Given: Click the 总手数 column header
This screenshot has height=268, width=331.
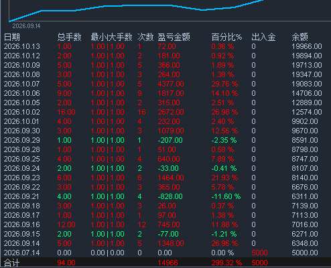Looking at the screenshot, I should pos(69,37).
